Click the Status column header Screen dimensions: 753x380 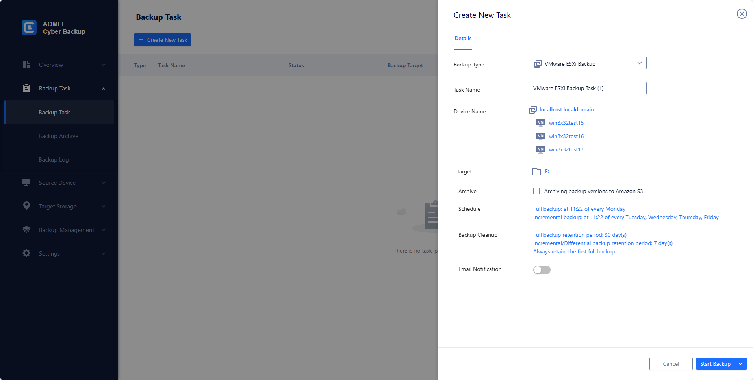[x=296, y=65]
